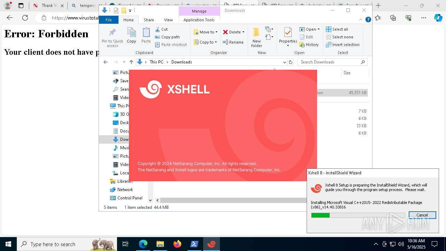Click Select none in the ribbon
Screen dimensions: 446x251
point(339,37)
